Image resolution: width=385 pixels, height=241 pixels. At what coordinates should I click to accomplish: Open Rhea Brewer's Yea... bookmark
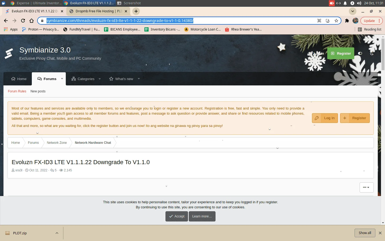[x=243, y=29]
